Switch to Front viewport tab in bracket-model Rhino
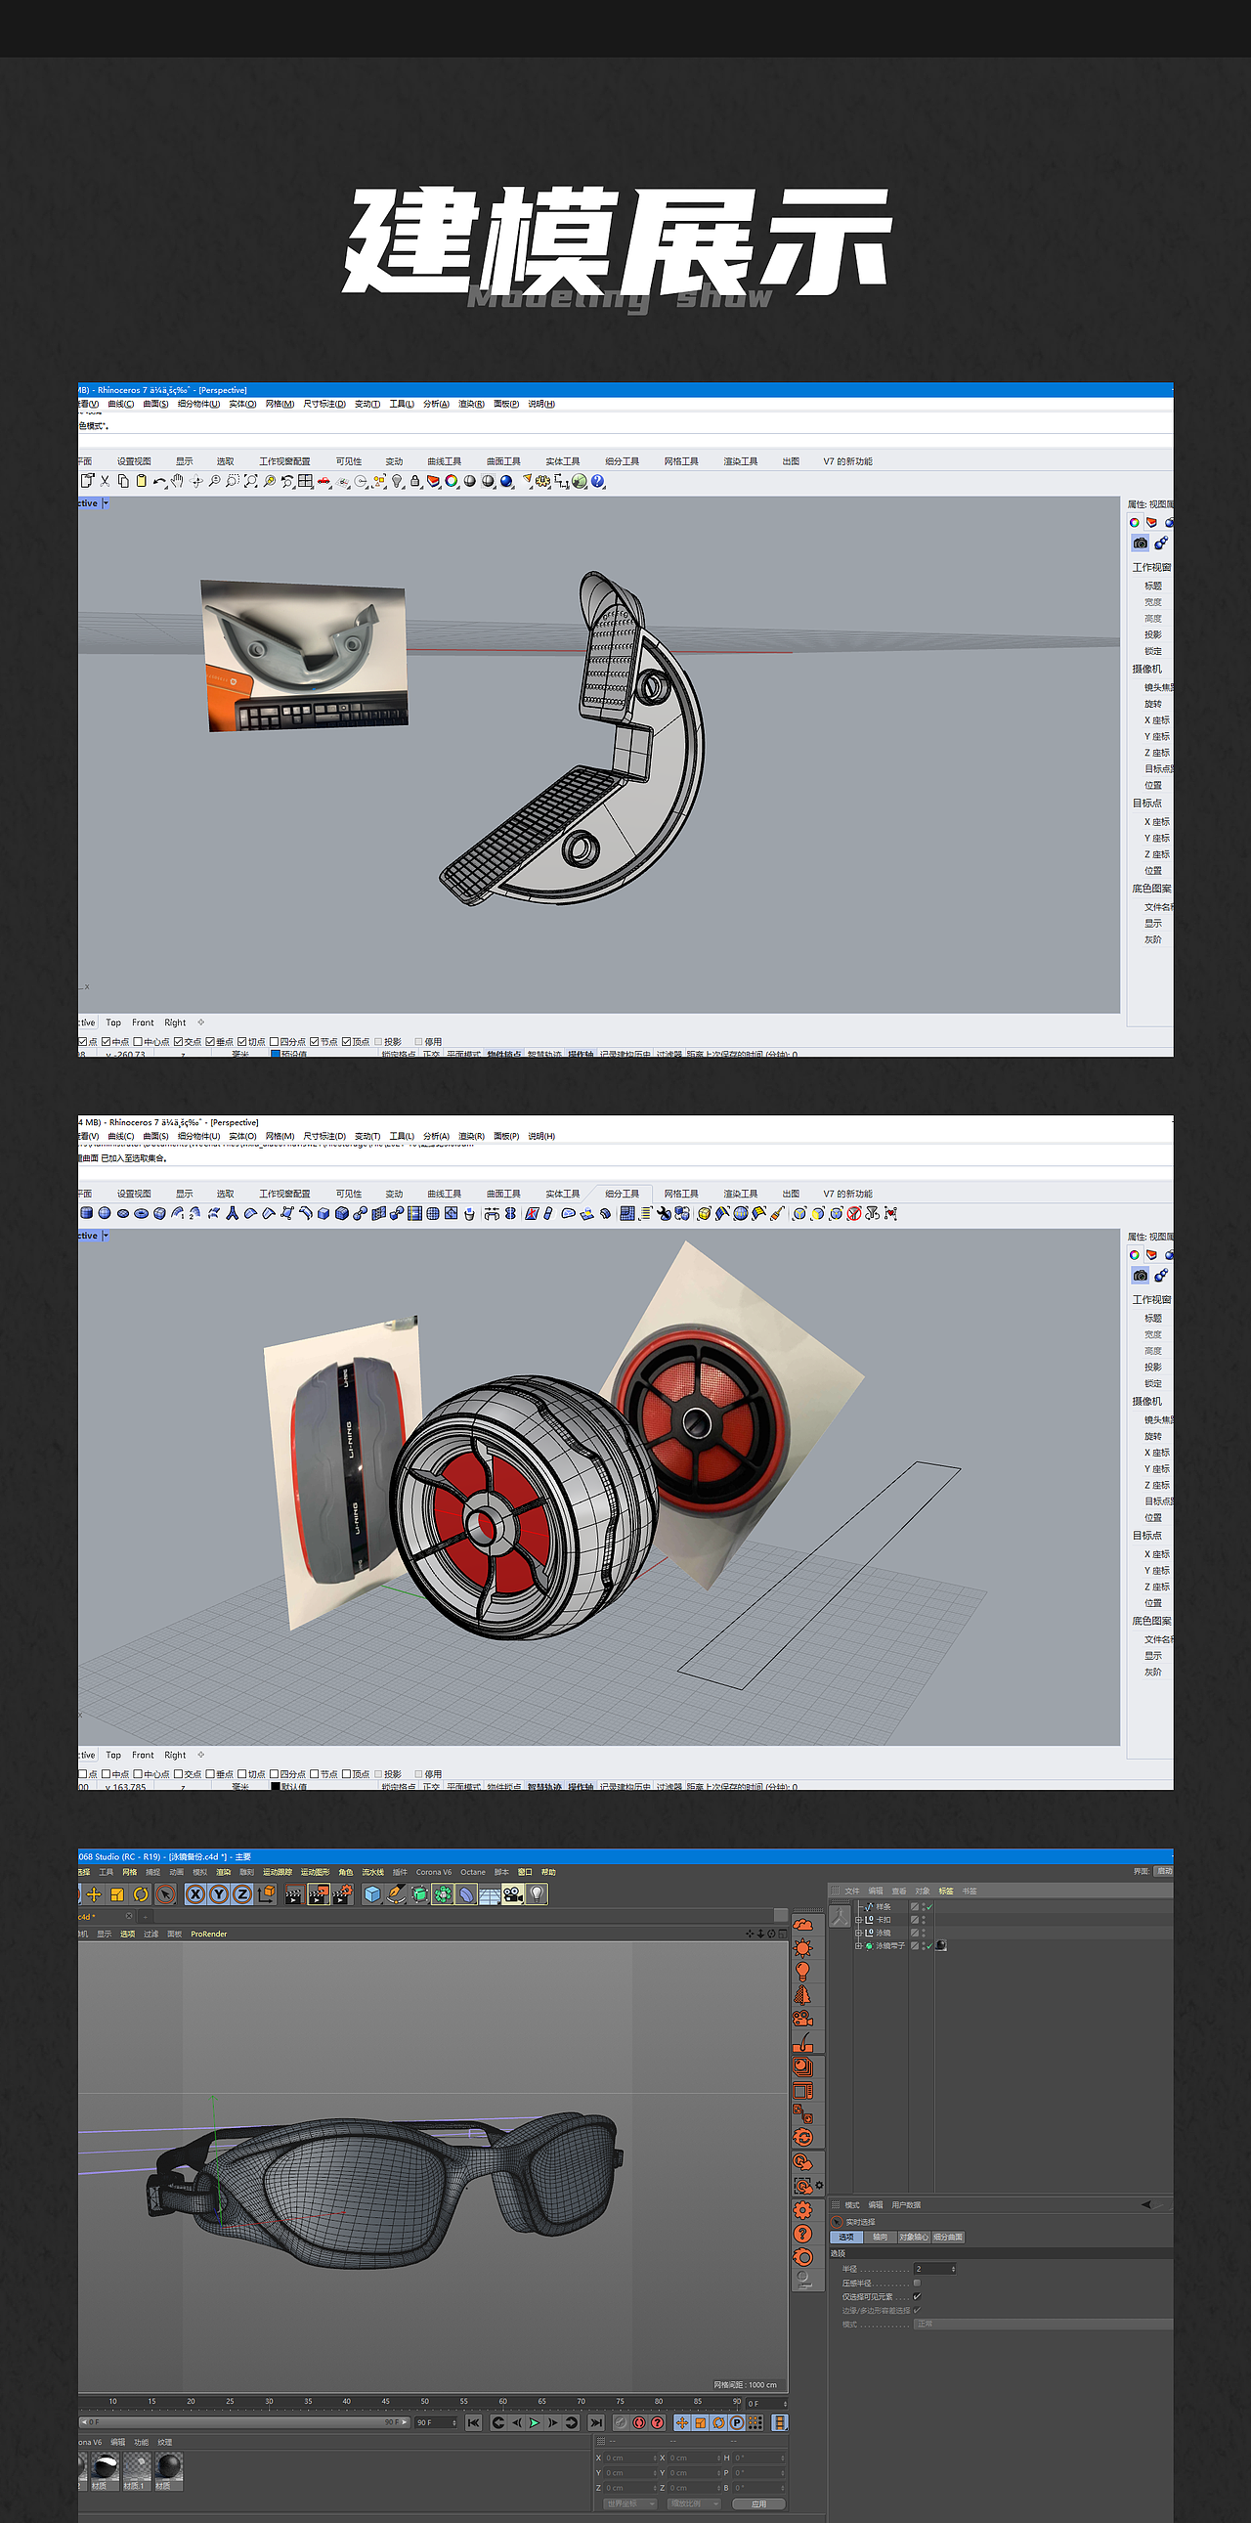 143,1022
